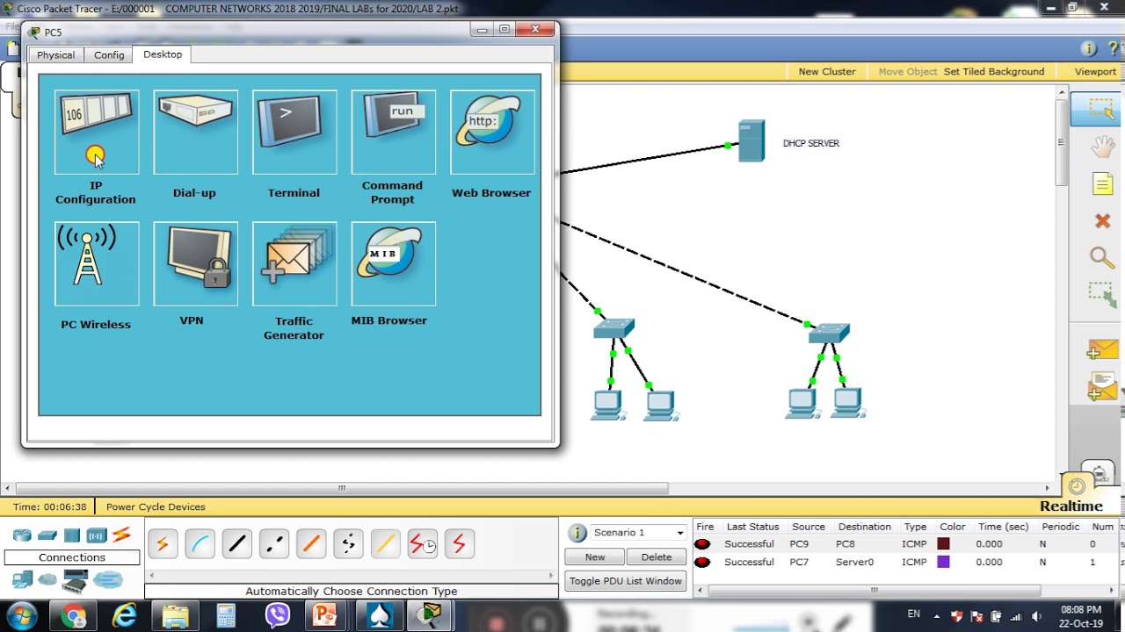
Task: Switch to the Physical tab
Action: [55, 54]
